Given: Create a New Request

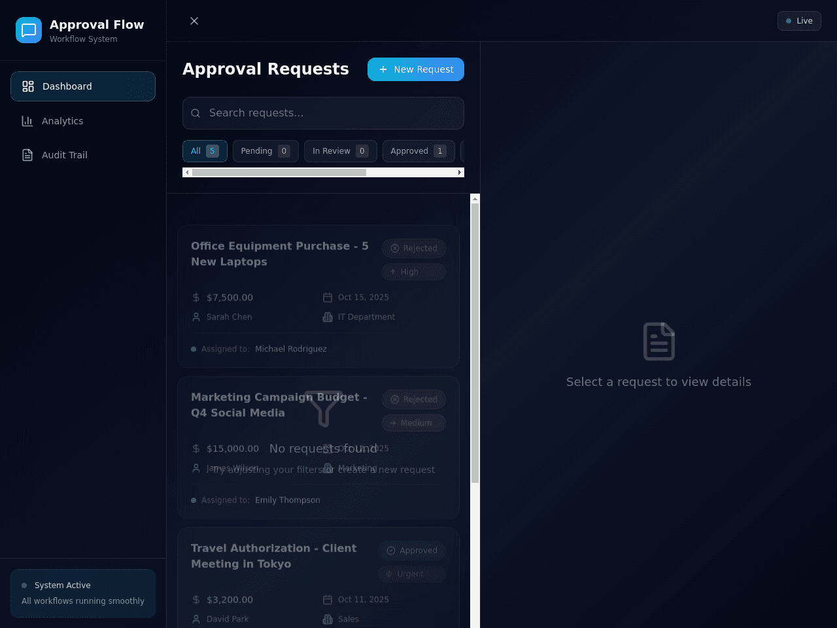Looking at the screenshot, I should (x=416, y=69).
